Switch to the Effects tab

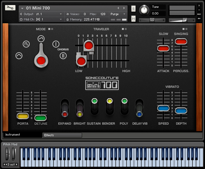62,135
